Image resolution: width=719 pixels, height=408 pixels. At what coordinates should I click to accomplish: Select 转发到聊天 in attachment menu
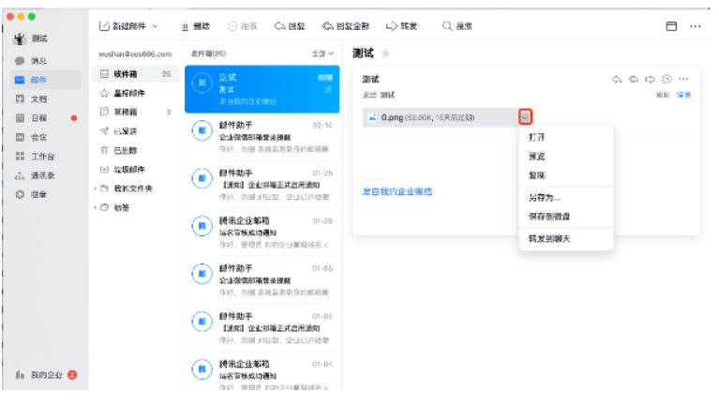(x=550, y=239)
